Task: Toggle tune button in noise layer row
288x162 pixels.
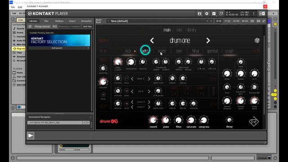Action: pos(126,104)
